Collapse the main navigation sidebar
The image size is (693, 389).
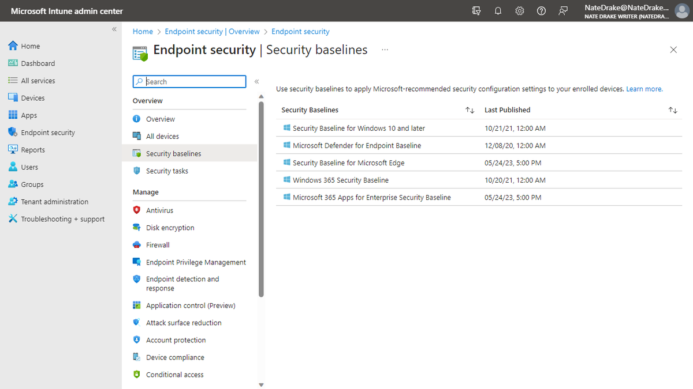pos(114,28)
